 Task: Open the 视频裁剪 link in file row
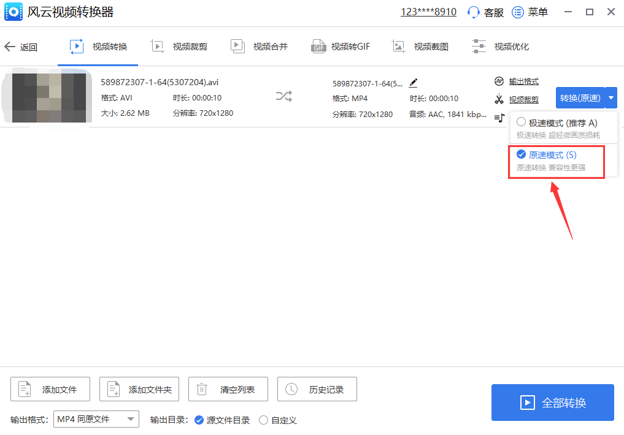(x=524, y=99)
